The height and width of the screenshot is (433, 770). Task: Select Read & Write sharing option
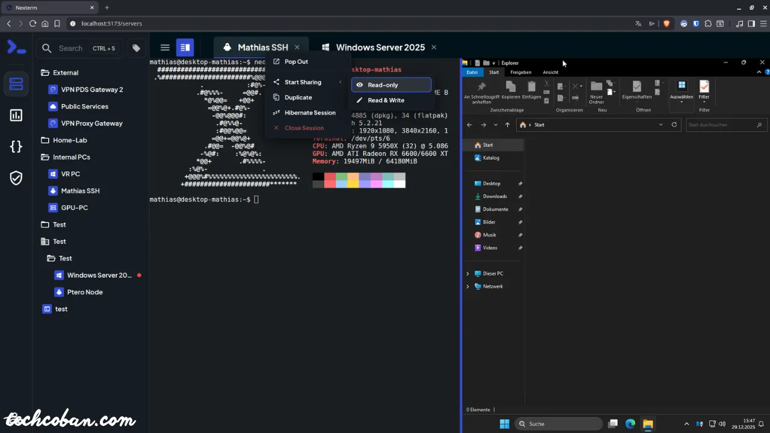[x=391, y=100]
